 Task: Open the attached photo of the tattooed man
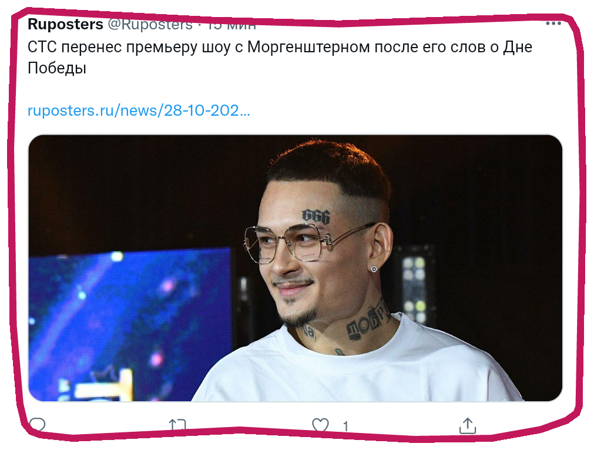[296, 268]
